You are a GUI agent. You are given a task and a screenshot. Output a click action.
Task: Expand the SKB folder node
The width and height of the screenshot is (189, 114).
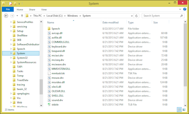point(11,40)
